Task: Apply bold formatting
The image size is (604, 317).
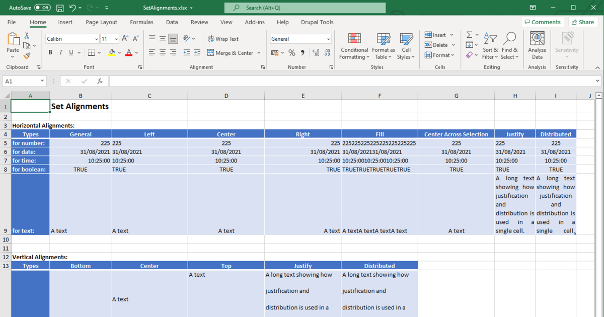Action: point(50,52)
